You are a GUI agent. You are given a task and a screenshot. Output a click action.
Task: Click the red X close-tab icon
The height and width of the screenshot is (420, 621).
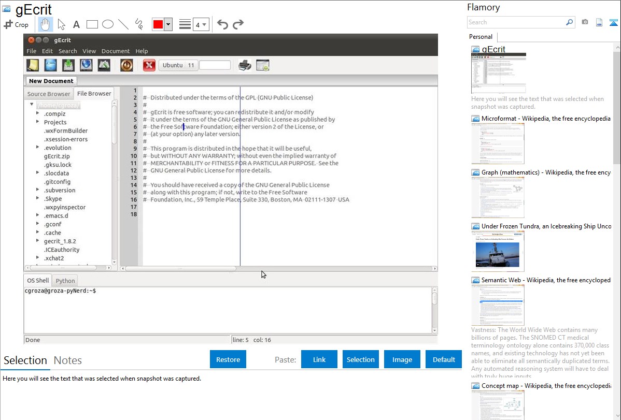point(149,65)
